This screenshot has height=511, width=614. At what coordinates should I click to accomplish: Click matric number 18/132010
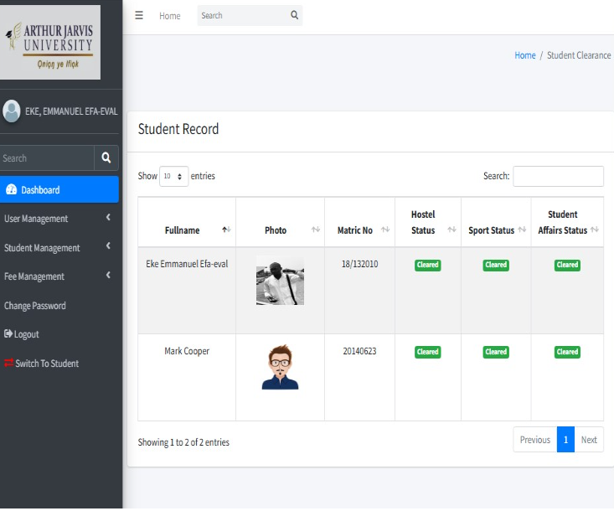coord(359,264)
